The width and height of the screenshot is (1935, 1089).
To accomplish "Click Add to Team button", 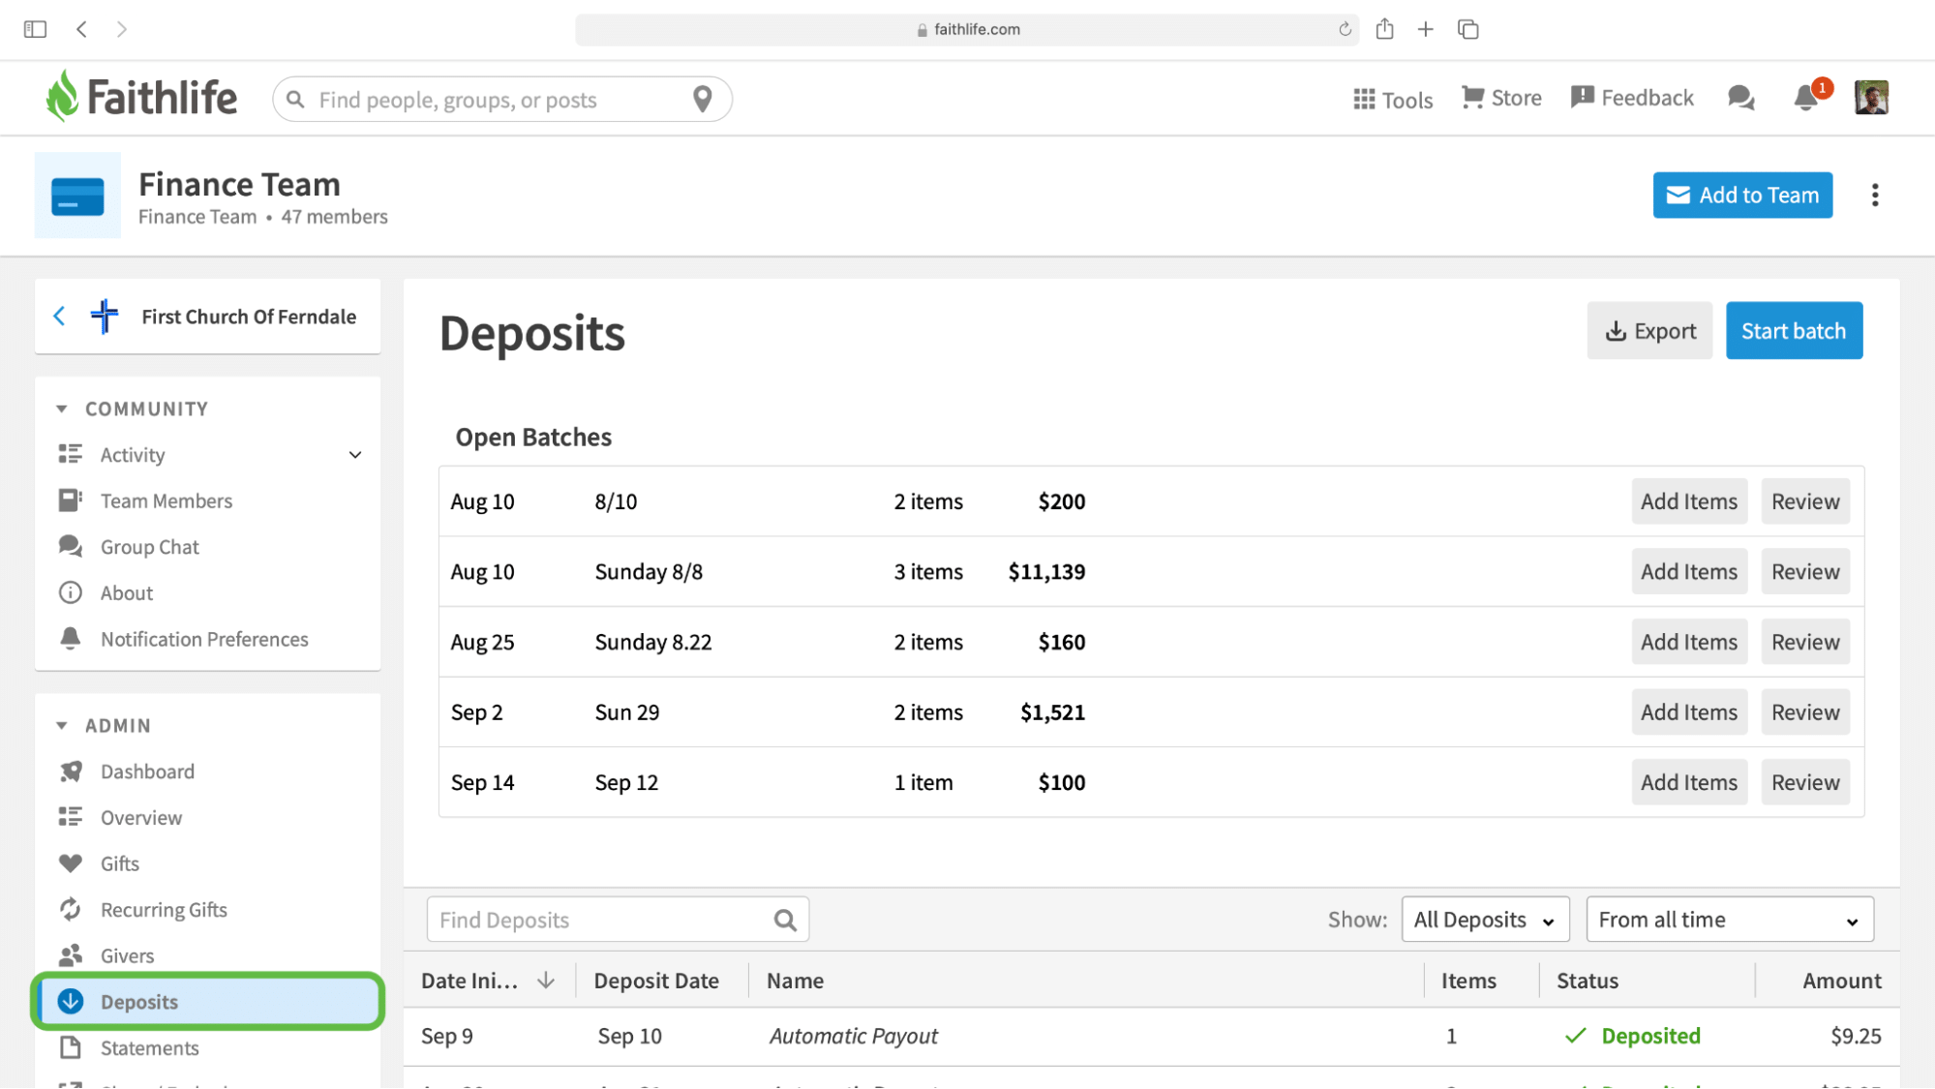I will coord(1742,196).
